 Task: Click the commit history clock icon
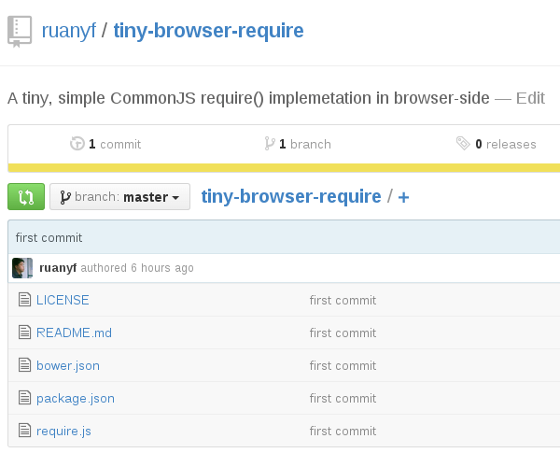pyautogui.click(x=77, y=144)
